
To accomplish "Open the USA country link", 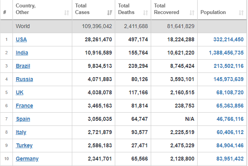I will (x=21, y=39).
